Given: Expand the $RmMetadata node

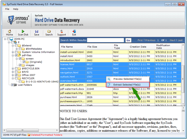Looking at the screenshot, I should coord(17,49).
